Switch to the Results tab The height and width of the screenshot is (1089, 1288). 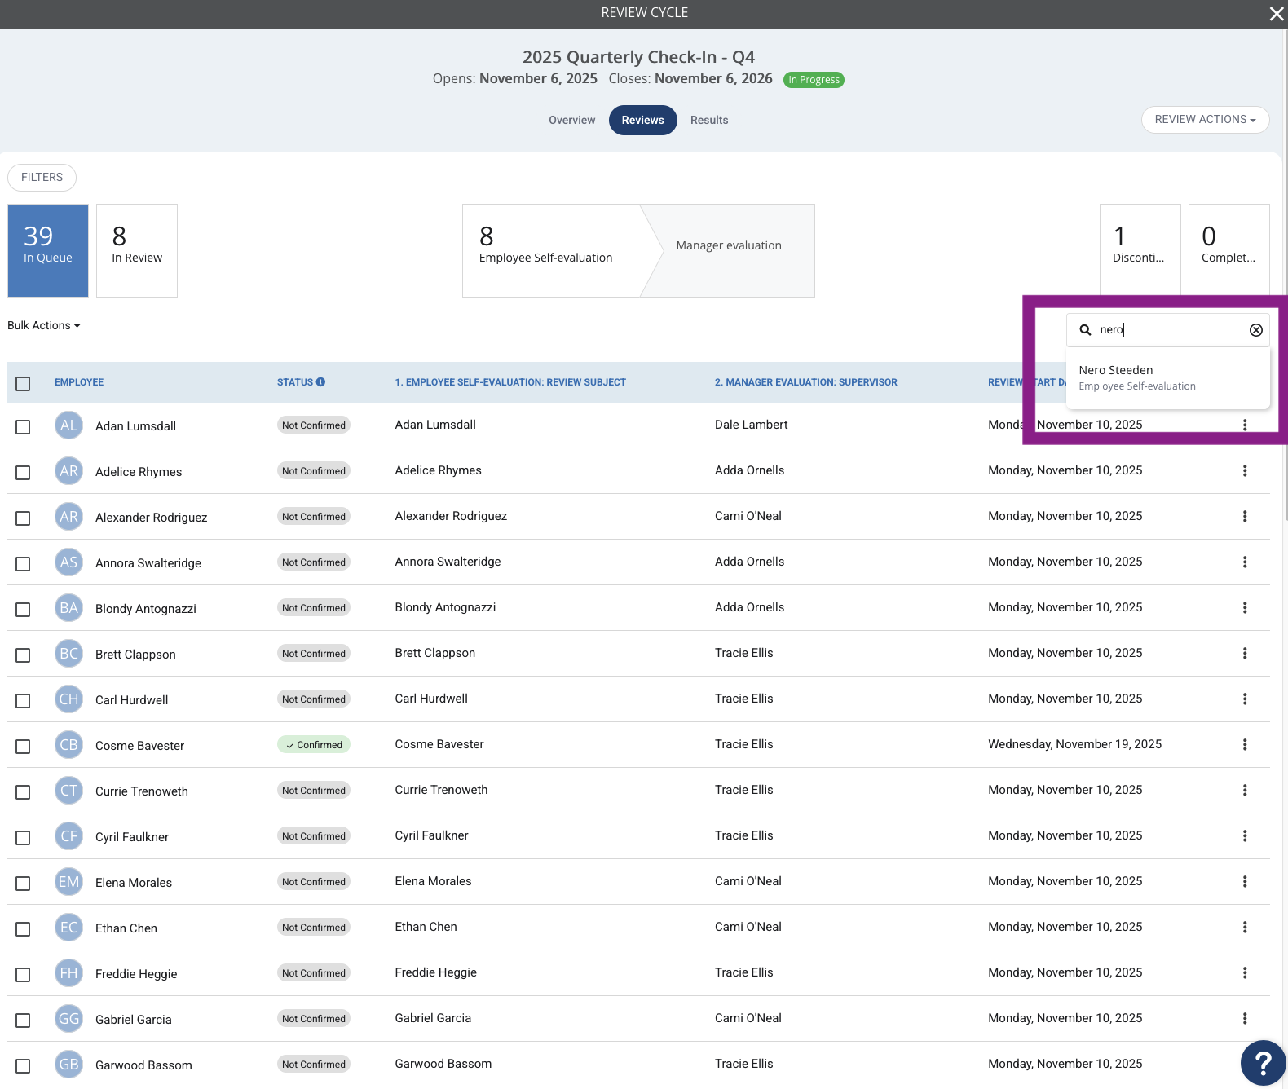coord(709,120)
